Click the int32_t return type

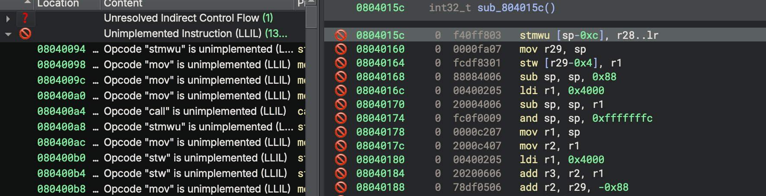point(450,8)
